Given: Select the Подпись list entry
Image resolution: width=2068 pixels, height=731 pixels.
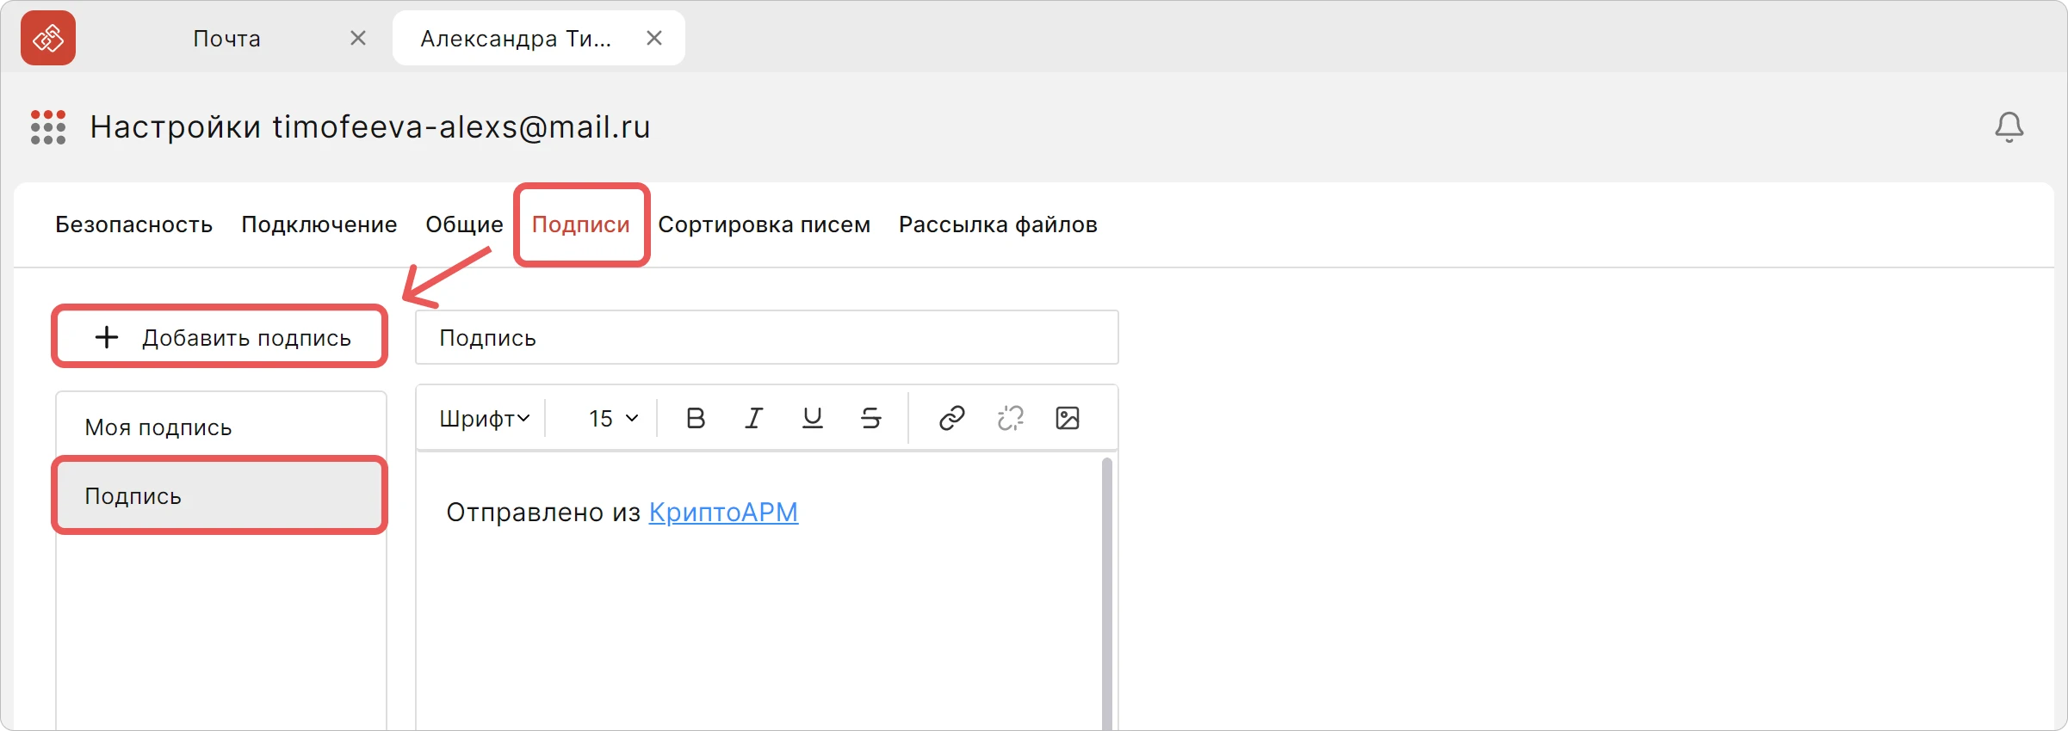Looking at the screenshot, I should coord(220,496).
